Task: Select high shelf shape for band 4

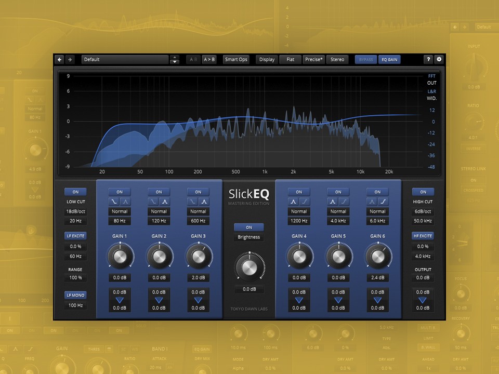Action: (305, 202)
